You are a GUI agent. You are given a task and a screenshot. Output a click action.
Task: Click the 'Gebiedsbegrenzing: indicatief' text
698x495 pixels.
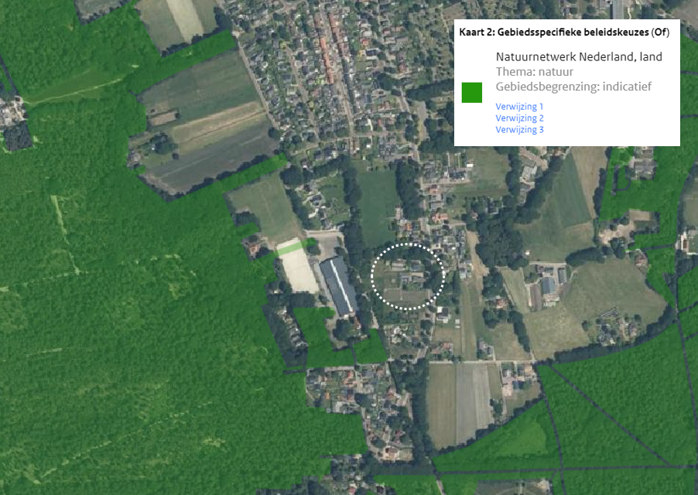click(573, 87)
